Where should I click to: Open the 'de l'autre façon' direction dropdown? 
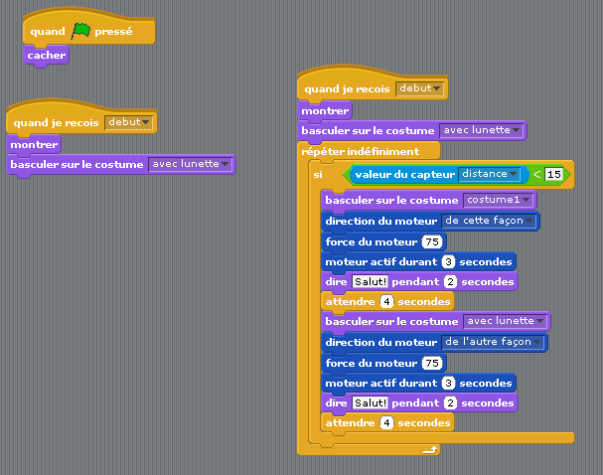pyautogui.click(x=493, y=342)
